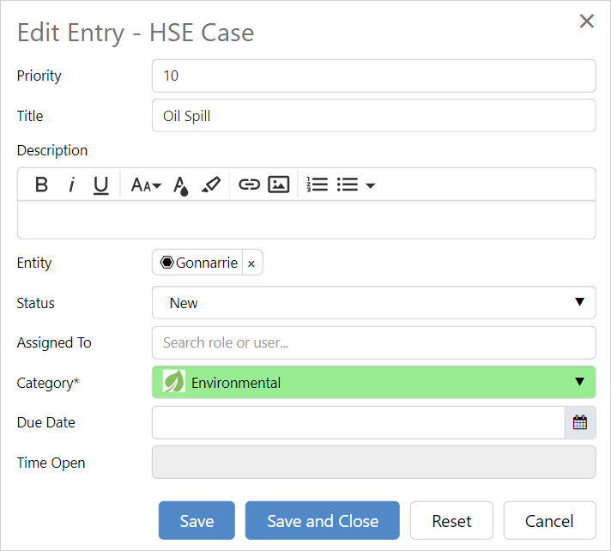The width and height of the screenshot is (611, 551).
Task: Select the highlight marker tool
Action: click(211, 185)
